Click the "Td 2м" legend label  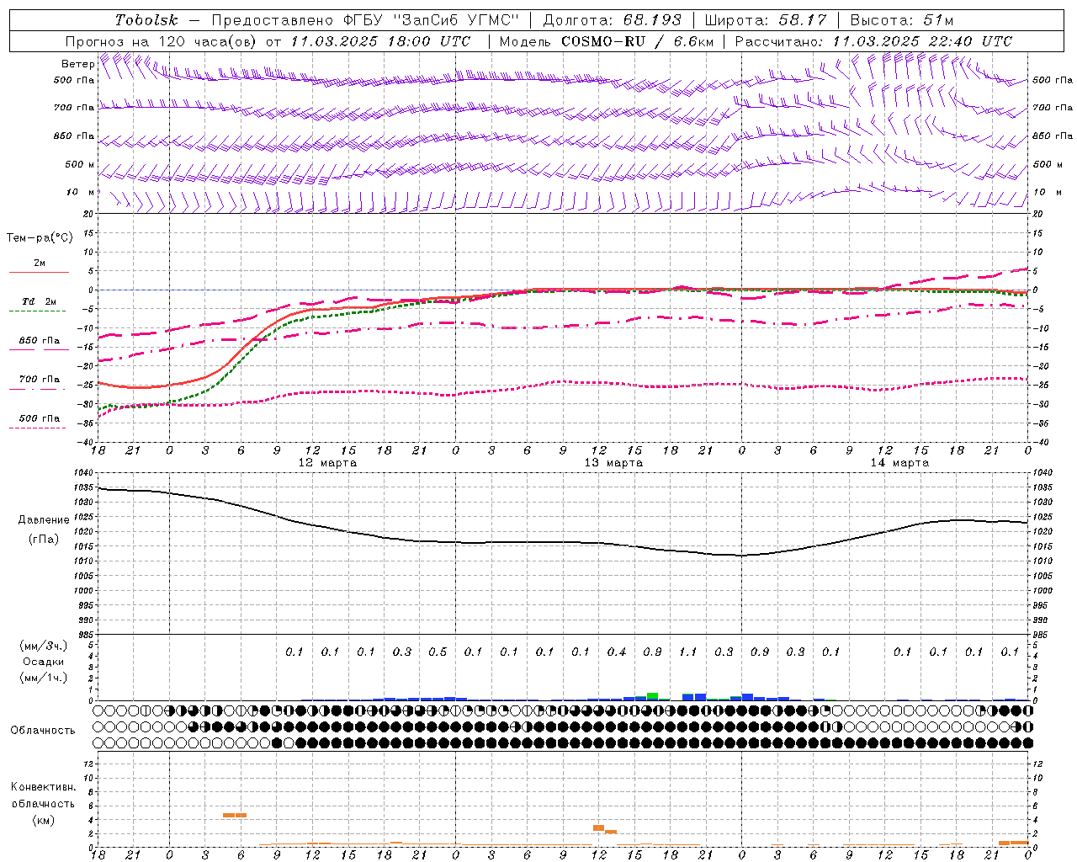(39, 301)
